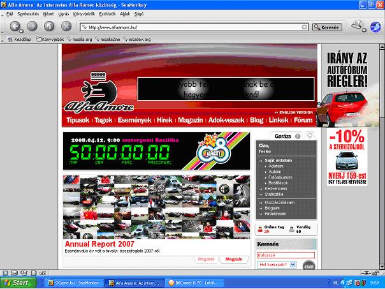Open the Eszközök menu
Image resolution: width=385 pixels, height=289 pixels.
[x=107, y=14]
